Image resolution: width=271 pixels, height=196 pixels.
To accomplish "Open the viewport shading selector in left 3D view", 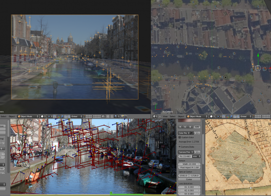I will click(x=43, y=117).
